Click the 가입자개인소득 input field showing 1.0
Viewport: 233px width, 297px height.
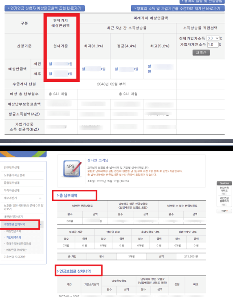(213, 45)
